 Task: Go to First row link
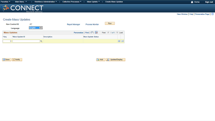tap(104, 33)
